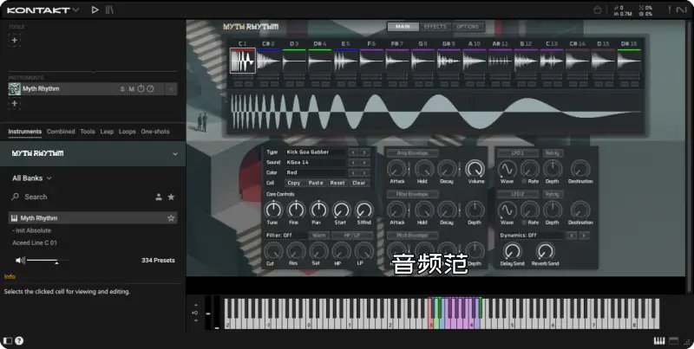The image size is (694, 349).
Task: Mute the Myth Rhythm instrument
Action: coord(132,88)
